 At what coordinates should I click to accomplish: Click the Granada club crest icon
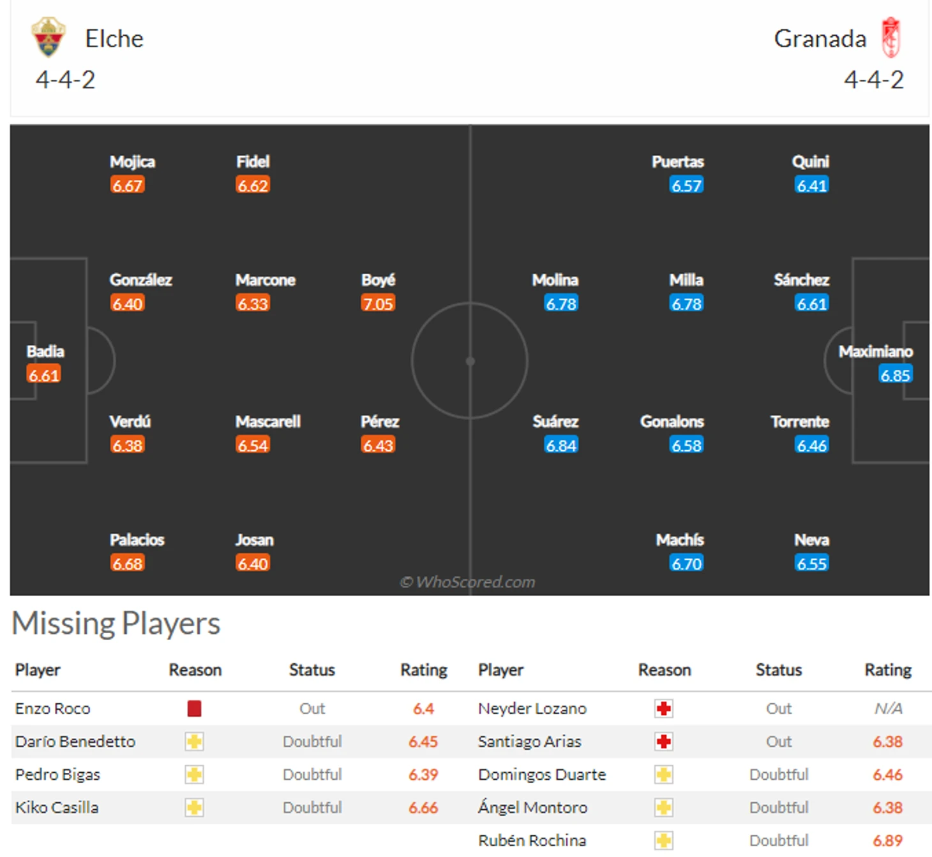click(891, 38)
